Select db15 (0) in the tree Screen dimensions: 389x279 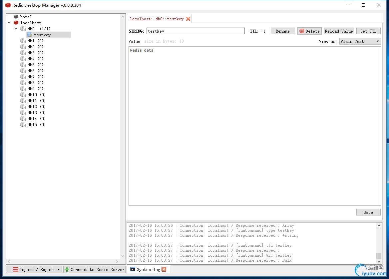tap(37, 124)
